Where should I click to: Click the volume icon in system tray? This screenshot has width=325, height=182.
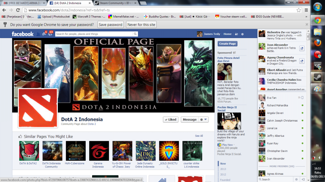(x=320, y=158)
